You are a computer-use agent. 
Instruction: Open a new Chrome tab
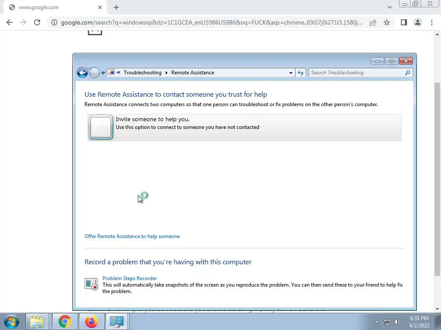tap(116, 8)
